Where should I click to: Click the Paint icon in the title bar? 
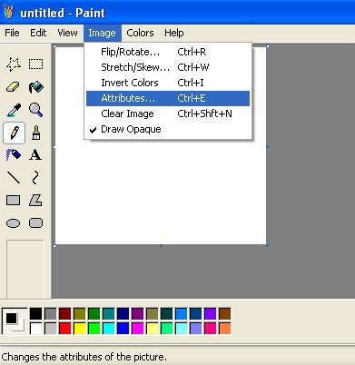click(x=9, y=12)
